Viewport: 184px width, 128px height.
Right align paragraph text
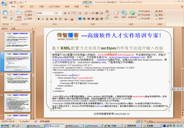89,19
